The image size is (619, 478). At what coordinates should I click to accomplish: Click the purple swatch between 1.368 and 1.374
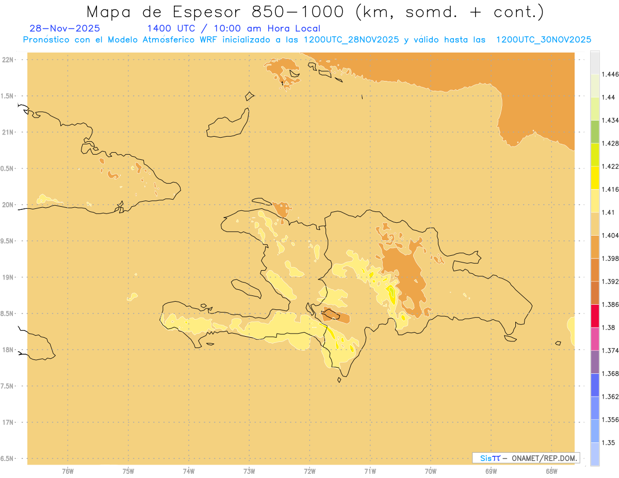point(595,362)
